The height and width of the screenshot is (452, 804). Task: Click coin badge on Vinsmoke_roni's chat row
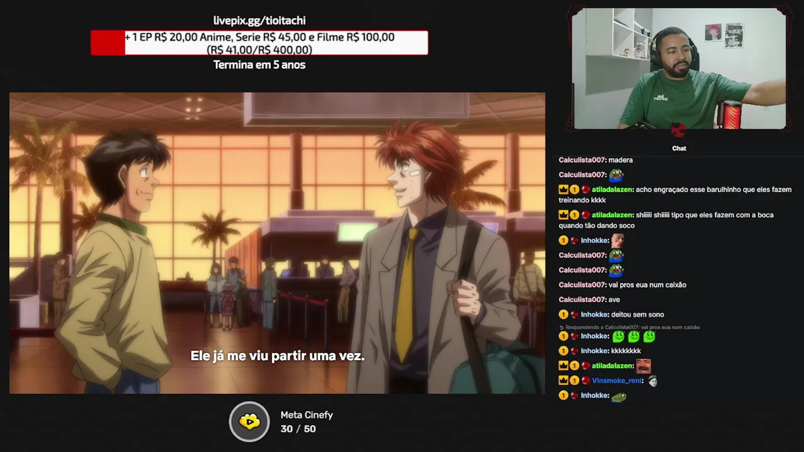(574, 380)
